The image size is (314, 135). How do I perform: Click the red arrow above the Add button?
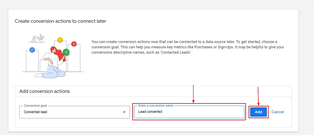tap(258, 96)
